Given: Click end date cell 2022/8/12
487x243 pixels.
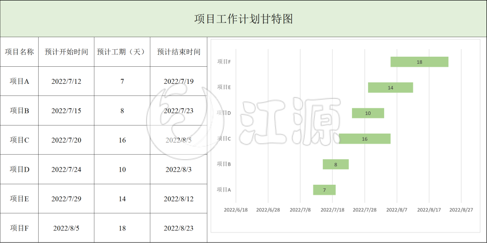Looking at the screenshot, I should coord(179,199).
